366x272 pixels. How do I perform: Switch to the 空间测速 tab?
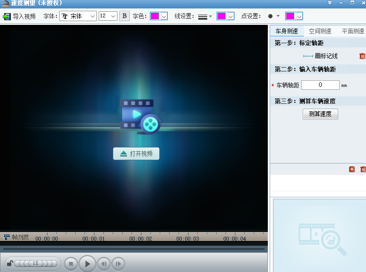[320, 31]
